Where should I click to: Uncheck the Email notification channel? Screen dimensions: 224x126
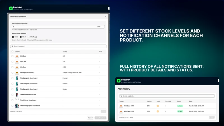pos(13,37)
